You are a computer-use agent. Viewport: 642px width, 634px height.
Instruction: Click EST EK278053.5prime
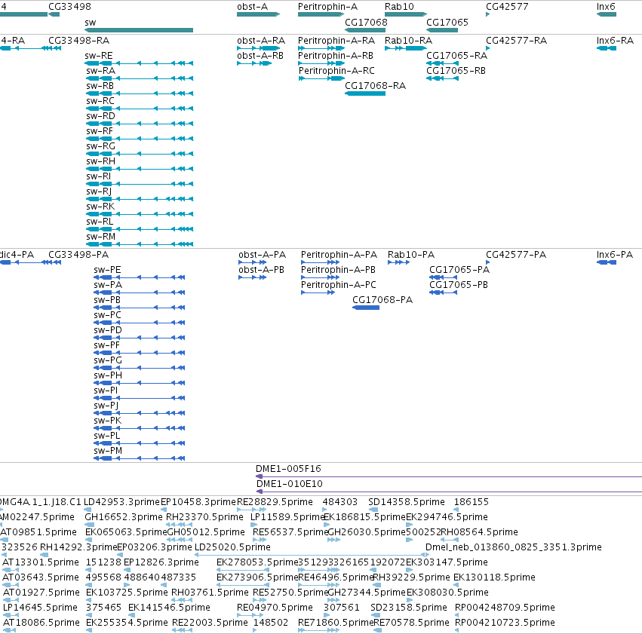243,570
